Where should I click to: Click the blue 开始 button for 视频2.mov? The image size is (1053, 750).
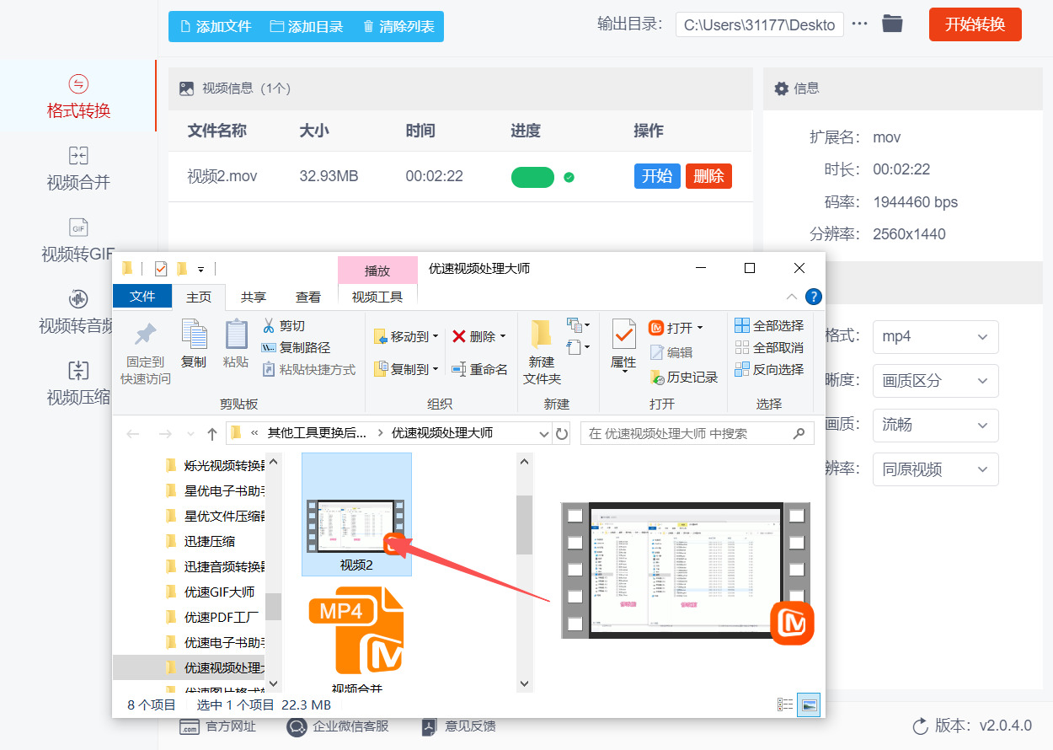657,176
